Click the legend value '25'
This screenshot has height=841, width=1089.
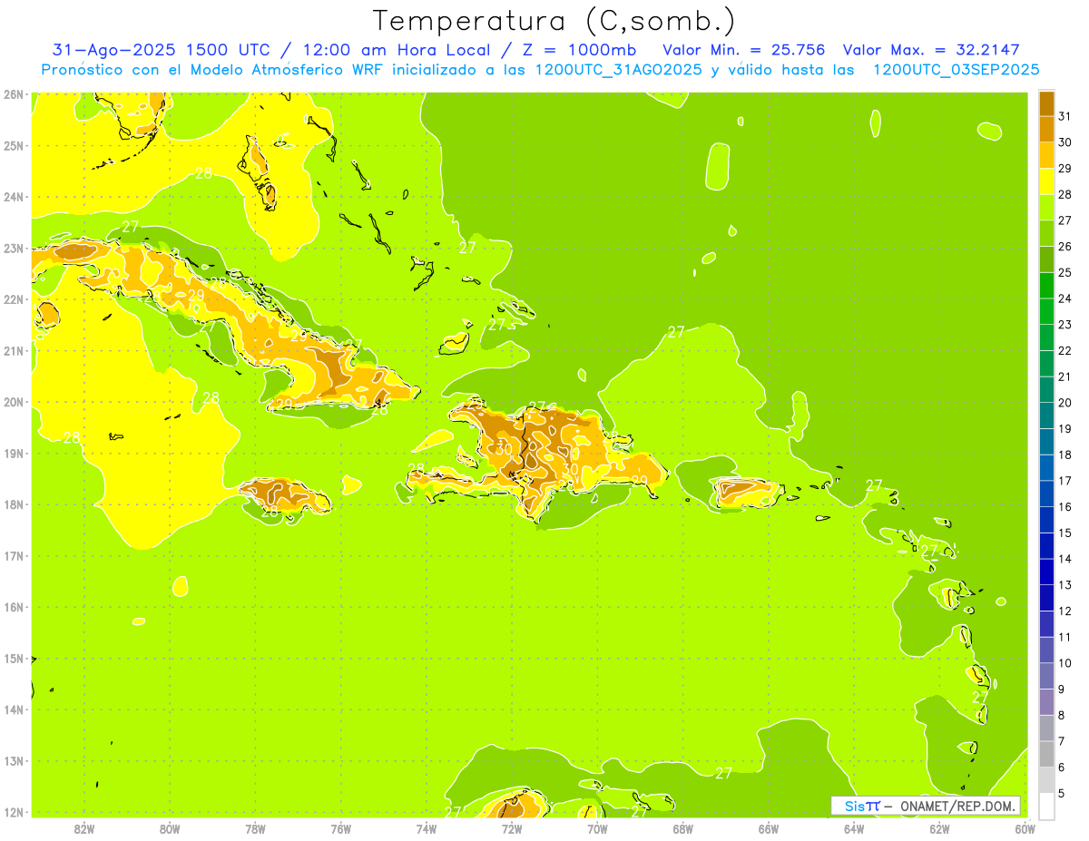click(1064, 272)
